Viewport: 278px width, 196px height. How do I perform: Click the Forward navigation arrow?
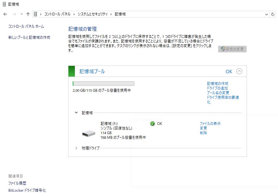14,14
